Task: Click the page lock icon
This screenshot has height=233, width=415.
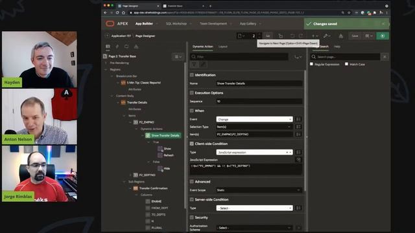Action: coord(281,36)
